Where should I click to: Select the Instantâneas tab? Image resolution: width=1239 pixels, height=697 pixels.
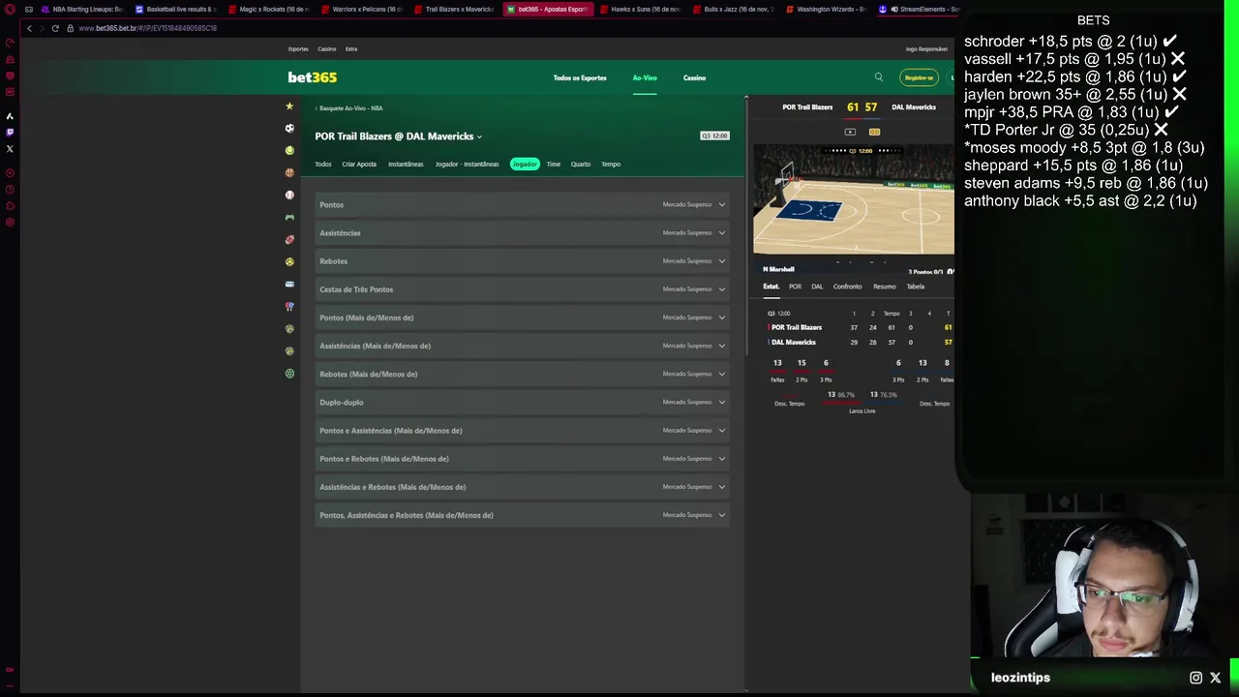coord(406,164)
